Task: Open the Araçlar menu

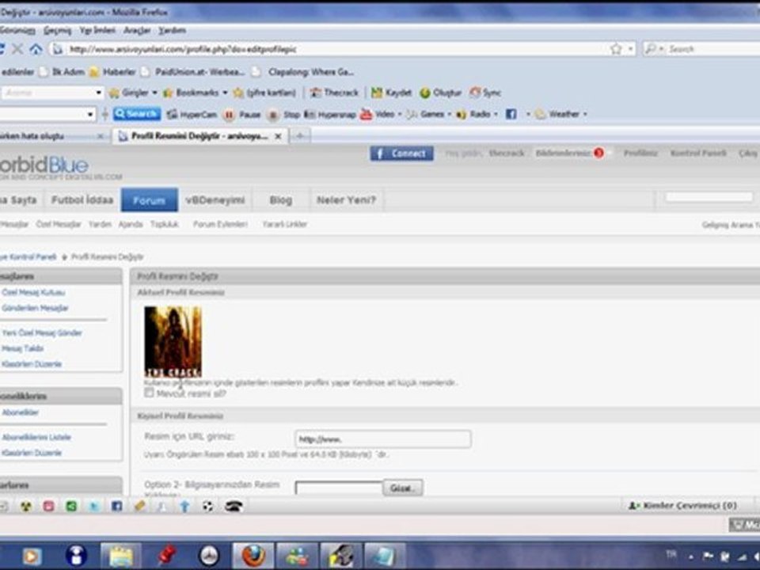Action: tap(137, 31)
